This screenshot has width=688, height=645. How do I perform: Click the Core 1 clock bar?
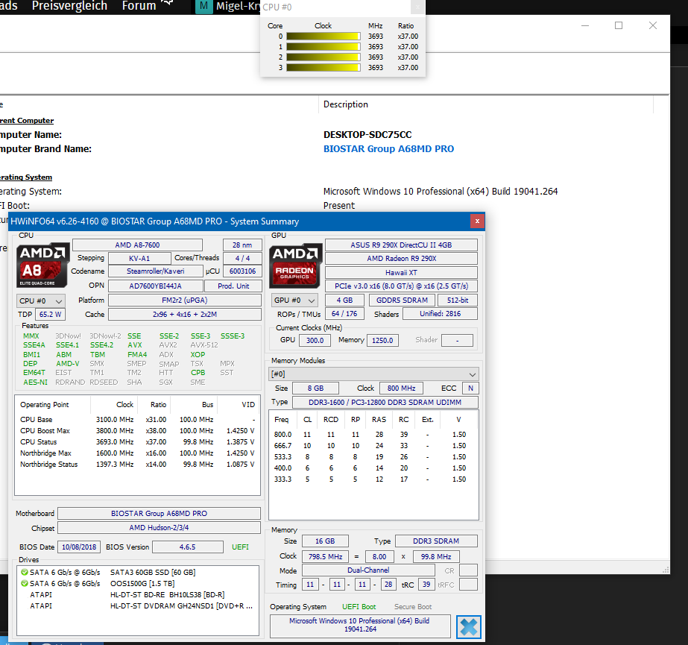tap(324, 47)
